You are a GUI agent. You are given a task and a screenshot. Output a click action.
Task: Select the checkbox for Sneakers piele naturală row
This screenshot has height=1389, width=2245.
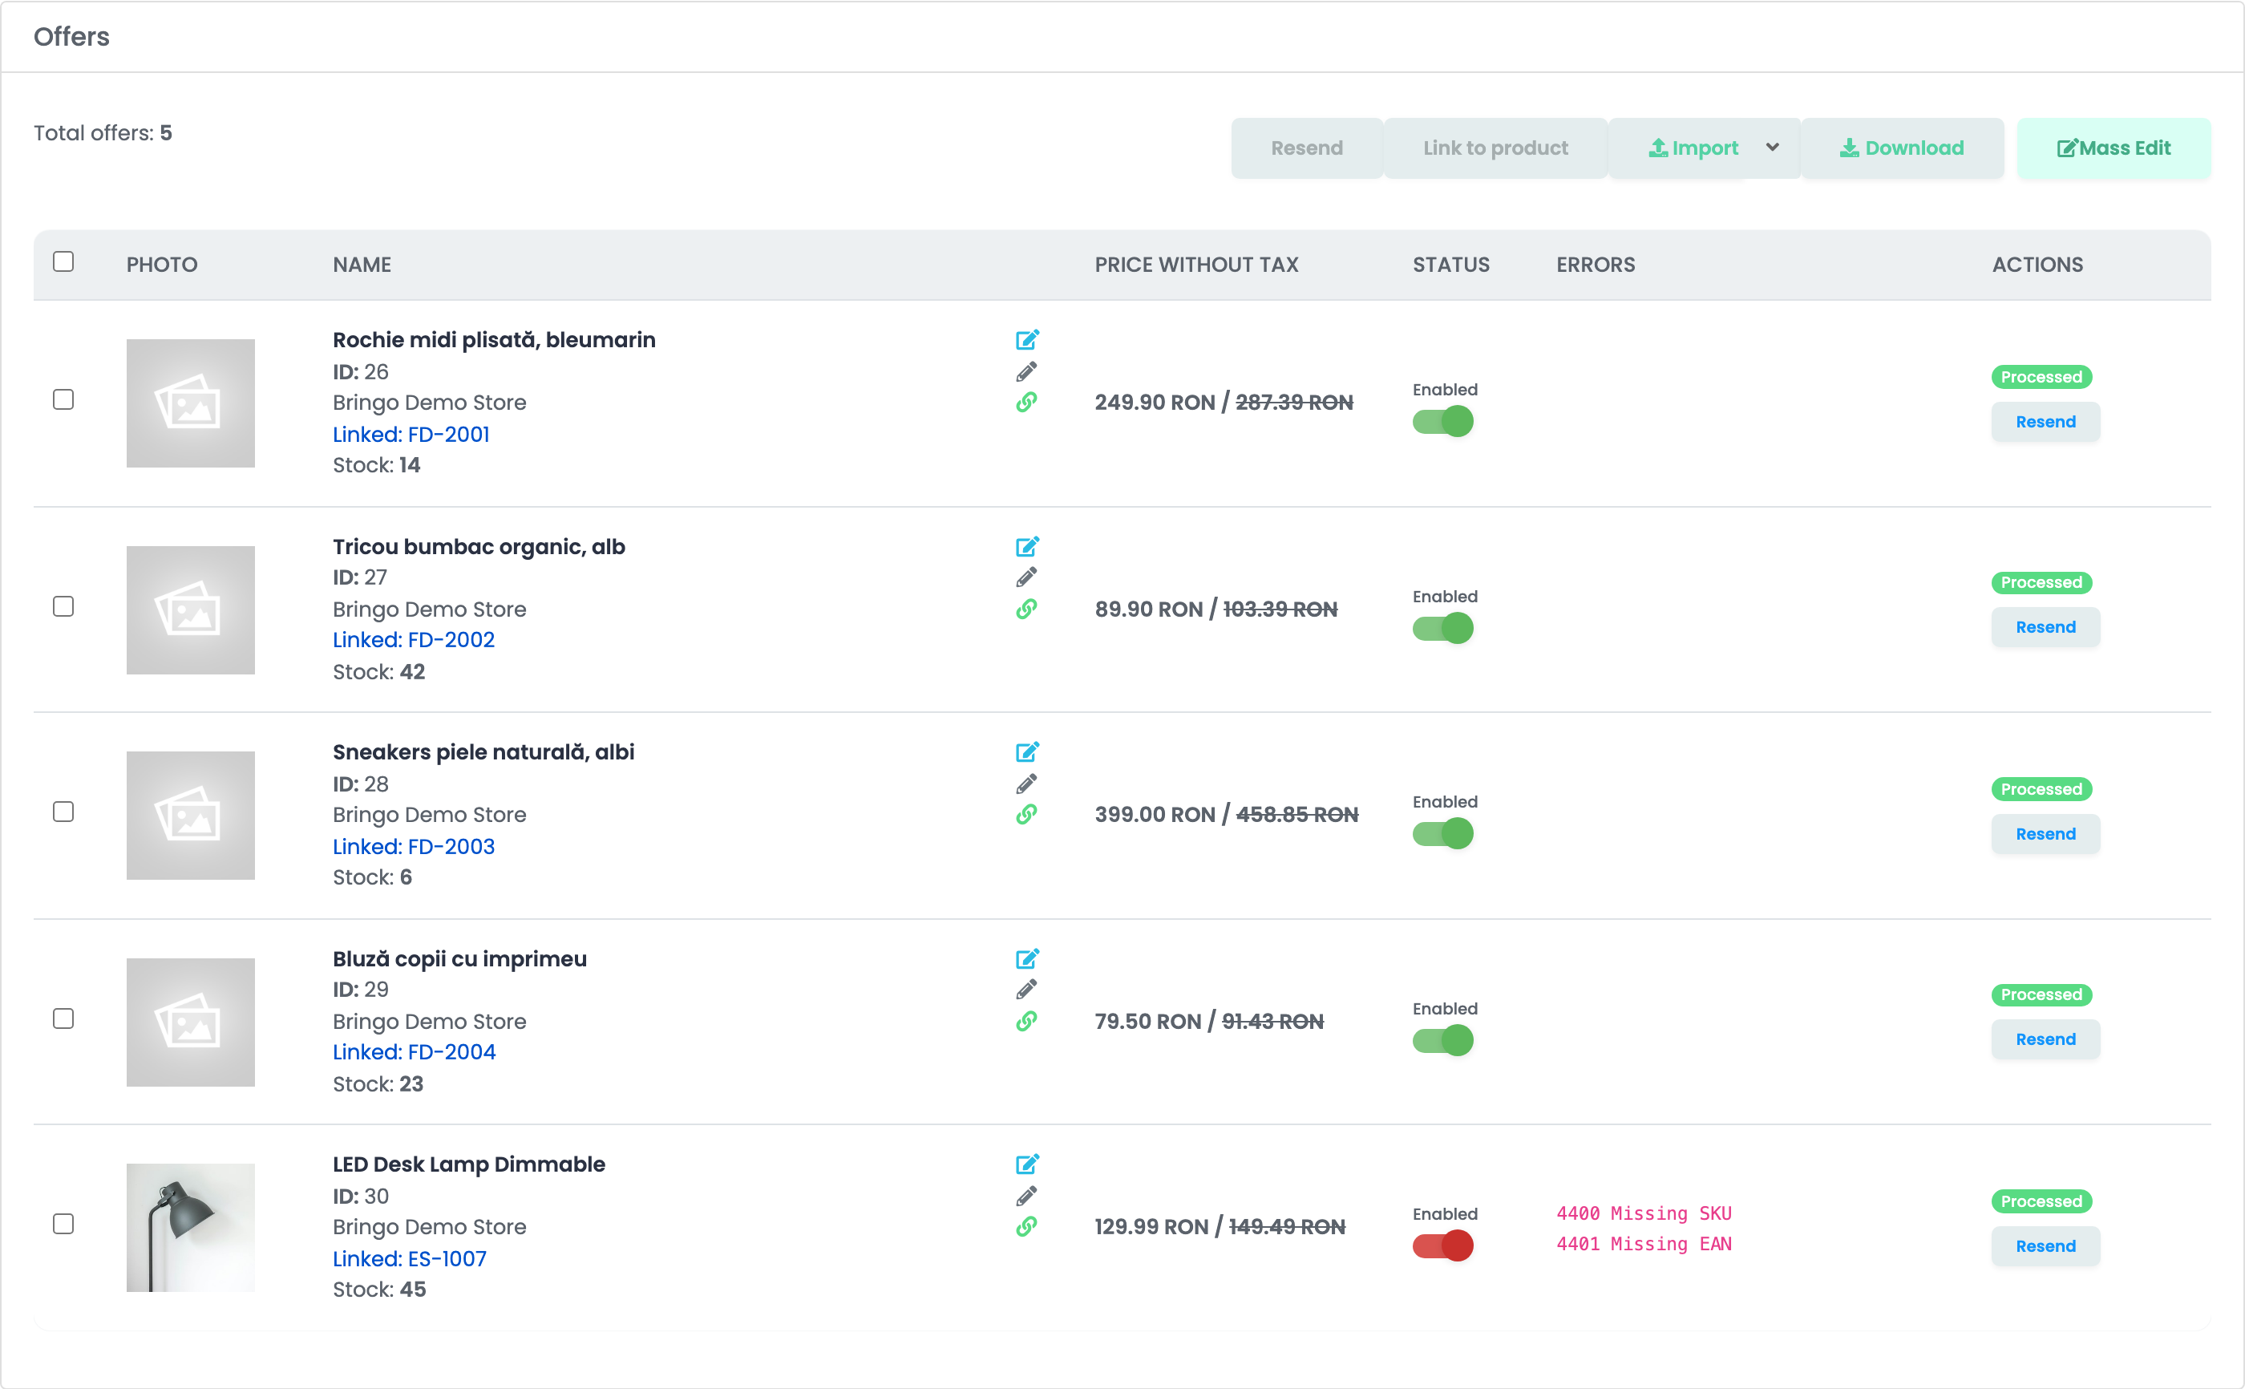[63, 812]
